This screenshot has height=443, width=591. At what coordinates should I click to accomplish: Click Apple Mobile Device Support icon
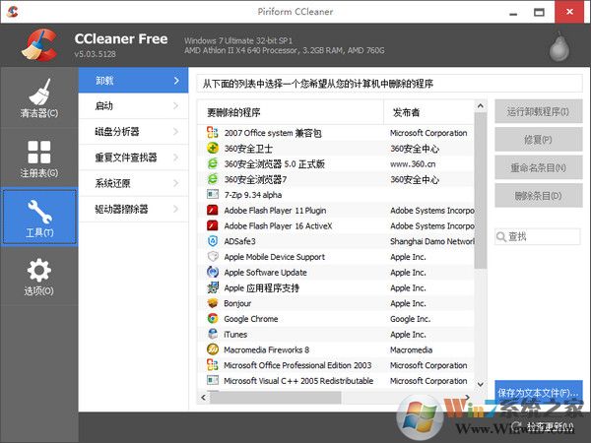(213, 257)
